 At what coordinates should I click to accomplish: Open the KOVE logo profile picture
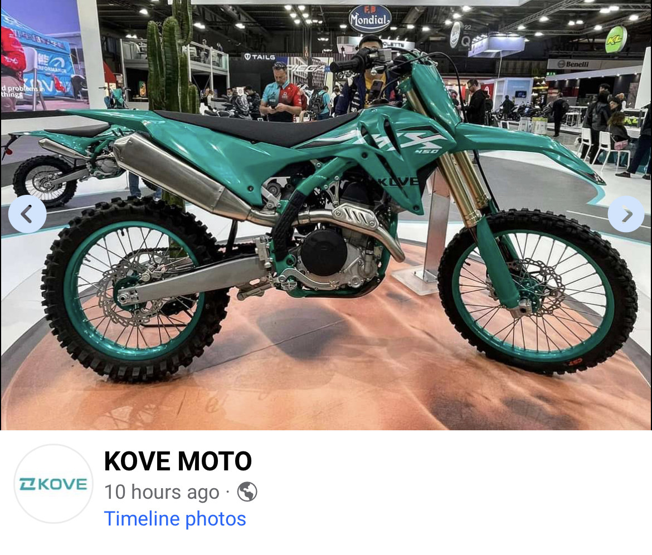[53, 484]
